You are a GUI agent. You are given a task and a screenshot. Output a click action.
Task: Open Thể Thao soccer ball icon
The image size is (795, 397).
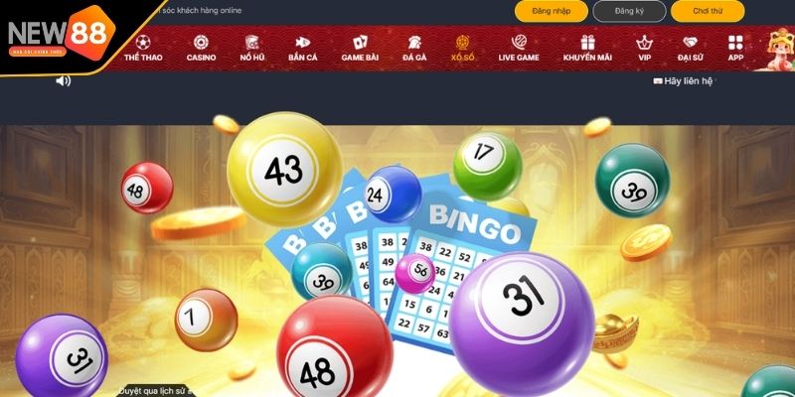[143, 42]
